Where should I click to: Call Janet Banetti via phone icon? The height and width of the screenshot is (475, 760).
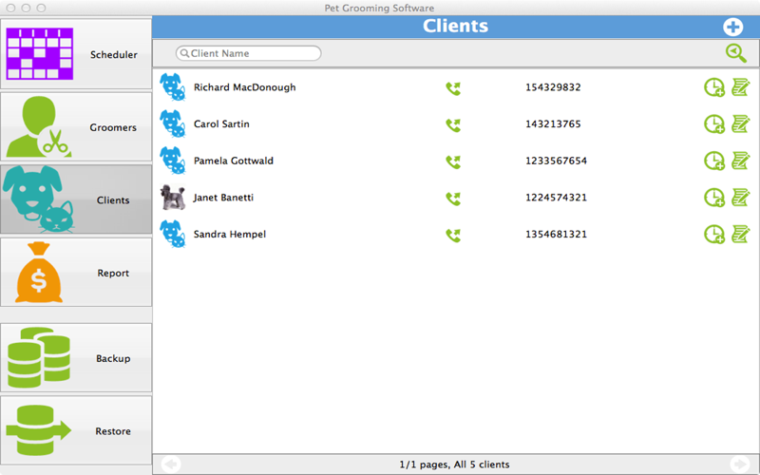coord(453,199)
